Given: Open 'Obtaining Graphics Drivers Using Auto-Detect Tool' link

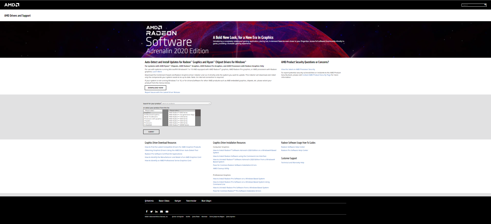Looking at the screenshot, I should pyautogui.click(x=172, y=150).
